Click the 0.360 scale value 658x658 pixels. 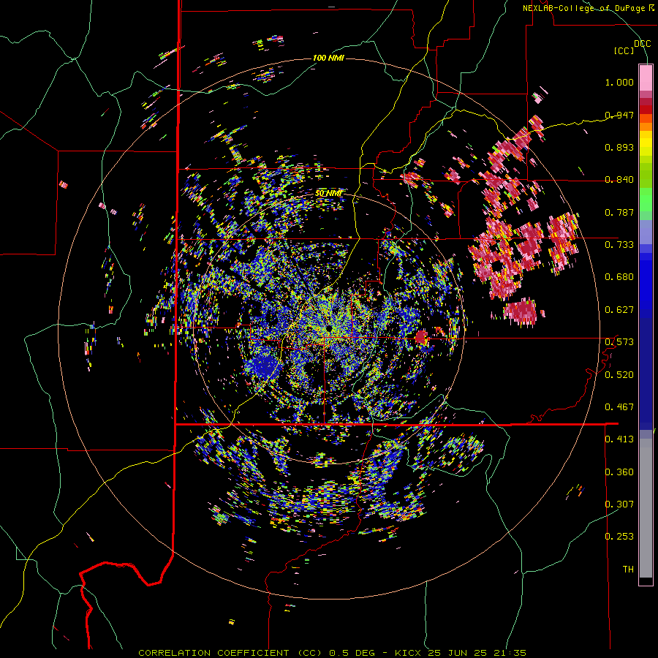click(619, 472)
